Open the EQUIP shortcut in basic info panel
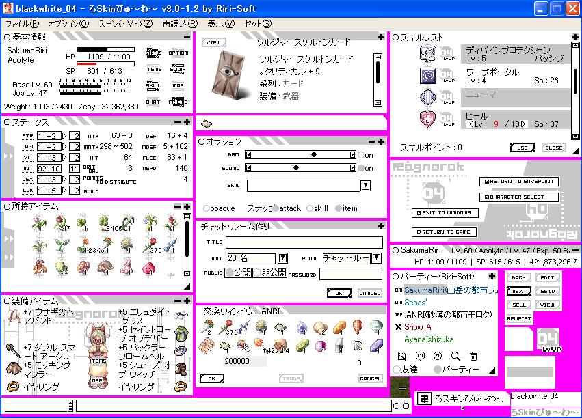 pyautogui.click(x=178, y=69)
